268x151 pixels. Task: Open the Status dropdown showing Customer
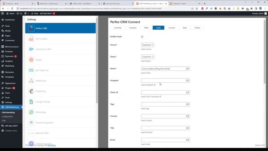147,57
